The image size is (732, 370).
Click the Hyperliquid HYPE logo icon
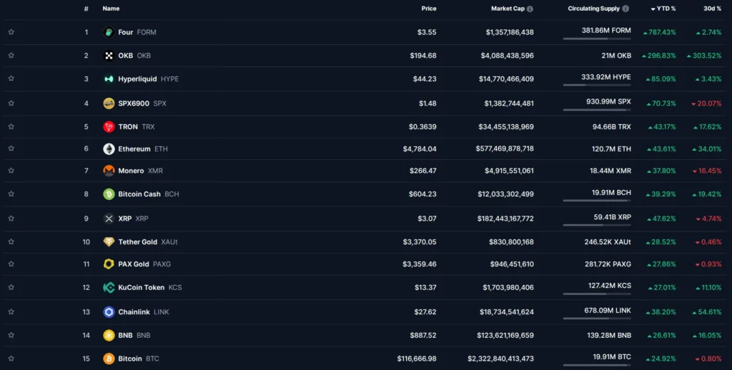coord(109,79)
